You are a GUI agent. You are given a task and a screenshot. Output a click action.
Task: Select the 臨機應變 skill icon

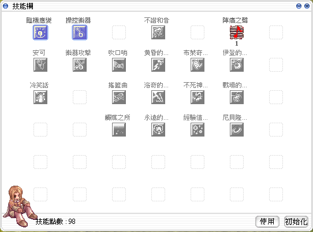(40, 32)
